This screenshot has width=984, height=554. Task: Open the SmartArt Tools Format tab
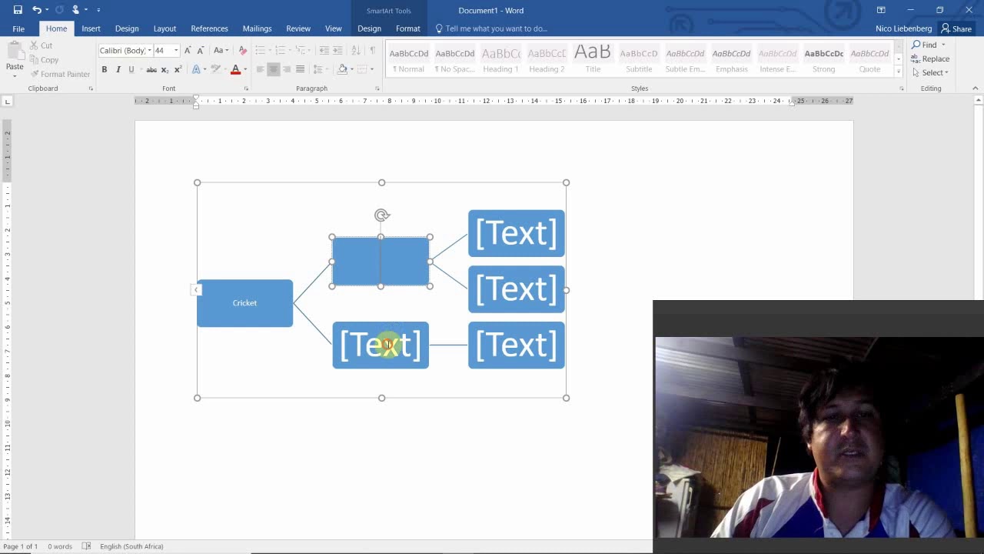(408, 28)
